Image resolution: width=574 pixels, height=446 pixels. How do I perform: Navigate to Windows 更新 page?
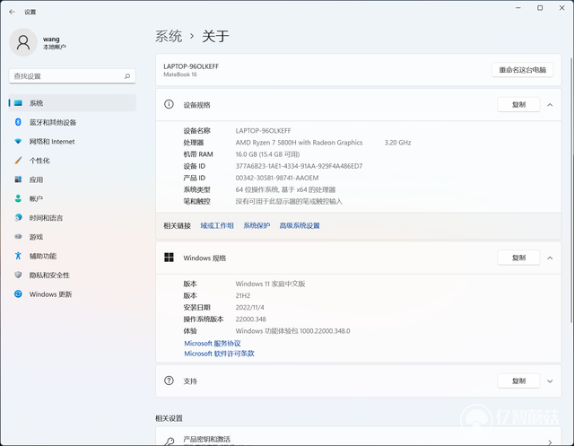(72, 294)
